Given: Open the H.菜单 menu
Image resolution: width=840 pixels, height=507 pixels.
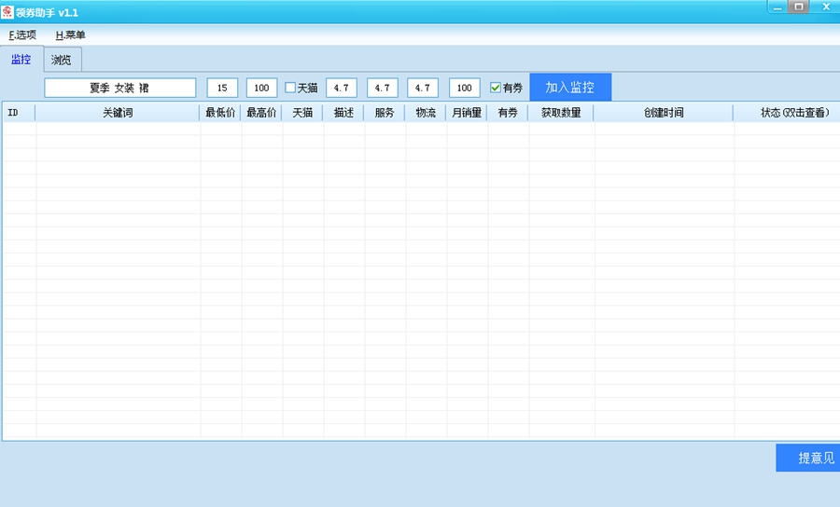Looking at the screenshot, I should [70, 35].
